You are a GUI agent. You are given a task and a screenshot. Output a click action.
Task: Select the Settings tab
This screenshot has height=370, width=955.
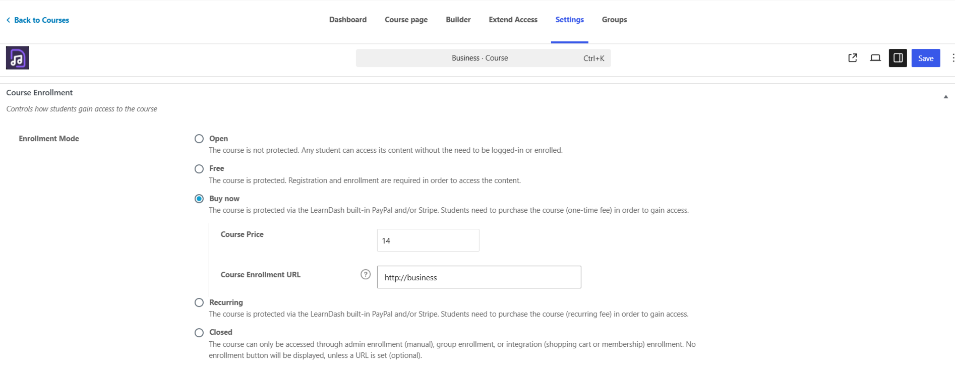point(570,20)
